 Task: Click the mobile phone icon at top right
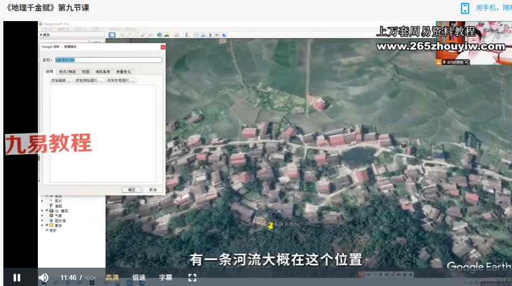pyautogui.click(x=465, y=8)
